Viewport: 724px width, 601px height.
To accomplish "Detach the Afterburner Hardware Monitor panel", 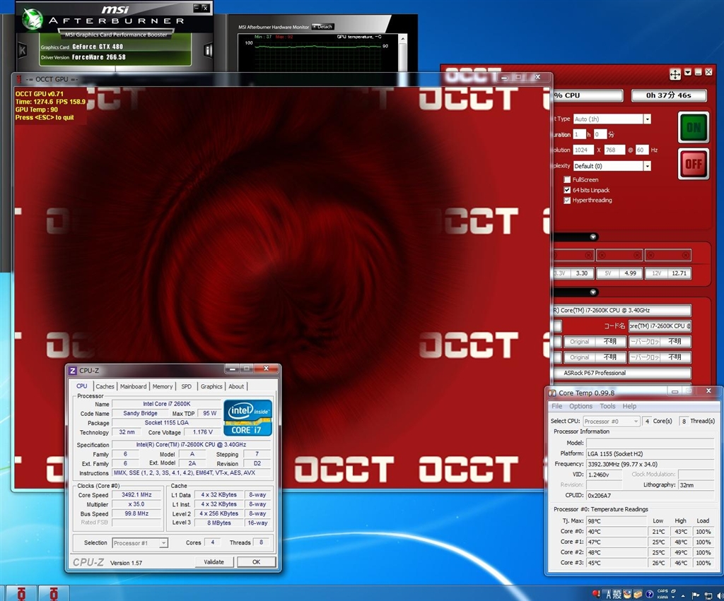I will [322, 27].
